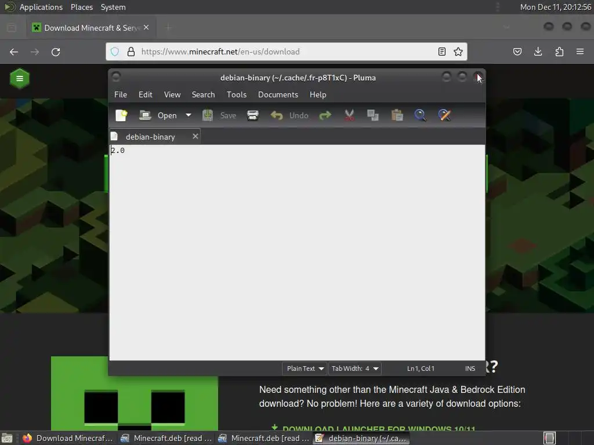
Task: Show site information via padlock icon
Action: [131, 52]
